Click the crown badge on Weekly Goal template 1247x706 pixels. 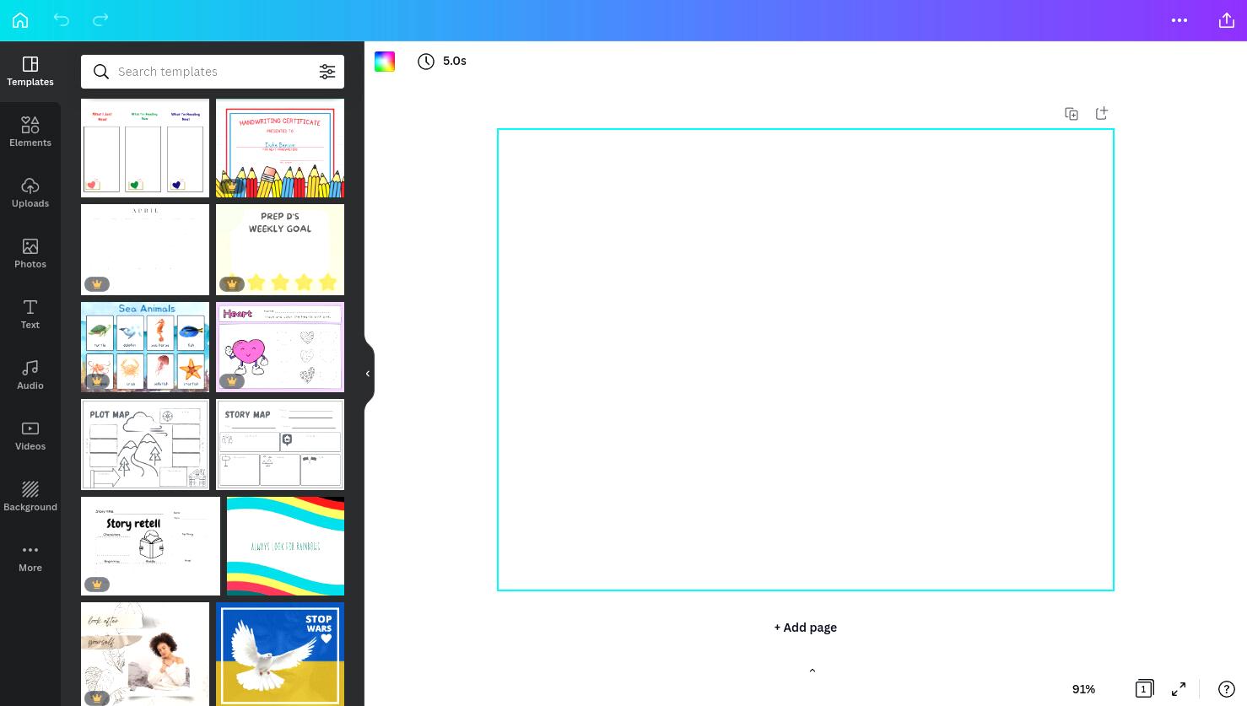pos(232,284)
